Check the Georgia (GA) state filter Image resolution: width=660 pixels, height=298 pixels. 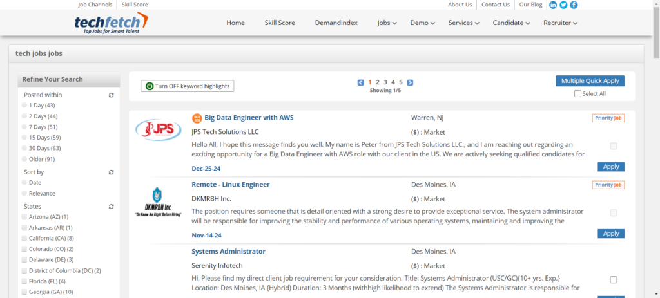[x=24, y=292]
